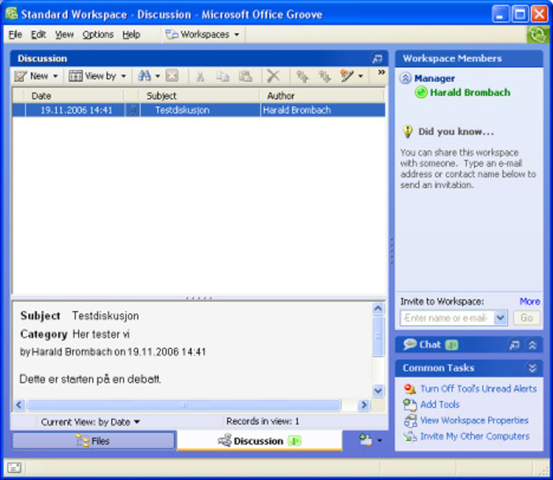Click the Go invite button

pos(526,318)
